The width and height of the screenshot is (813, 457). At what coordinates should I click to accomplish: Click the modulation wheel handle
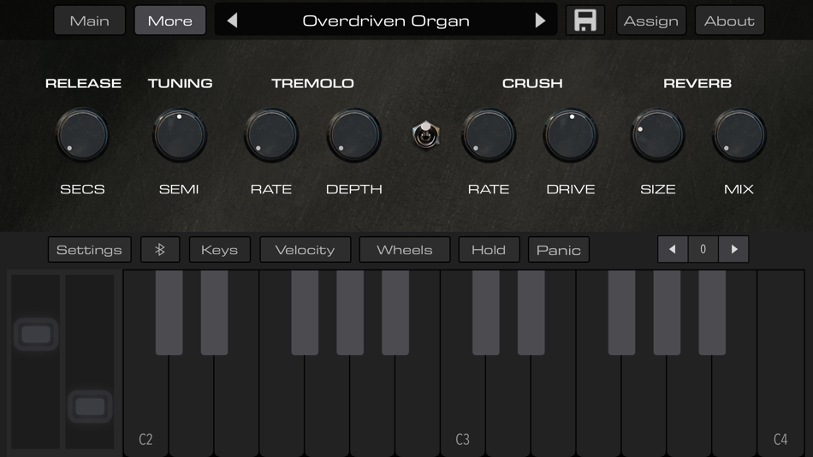click(x=90, y=407)
